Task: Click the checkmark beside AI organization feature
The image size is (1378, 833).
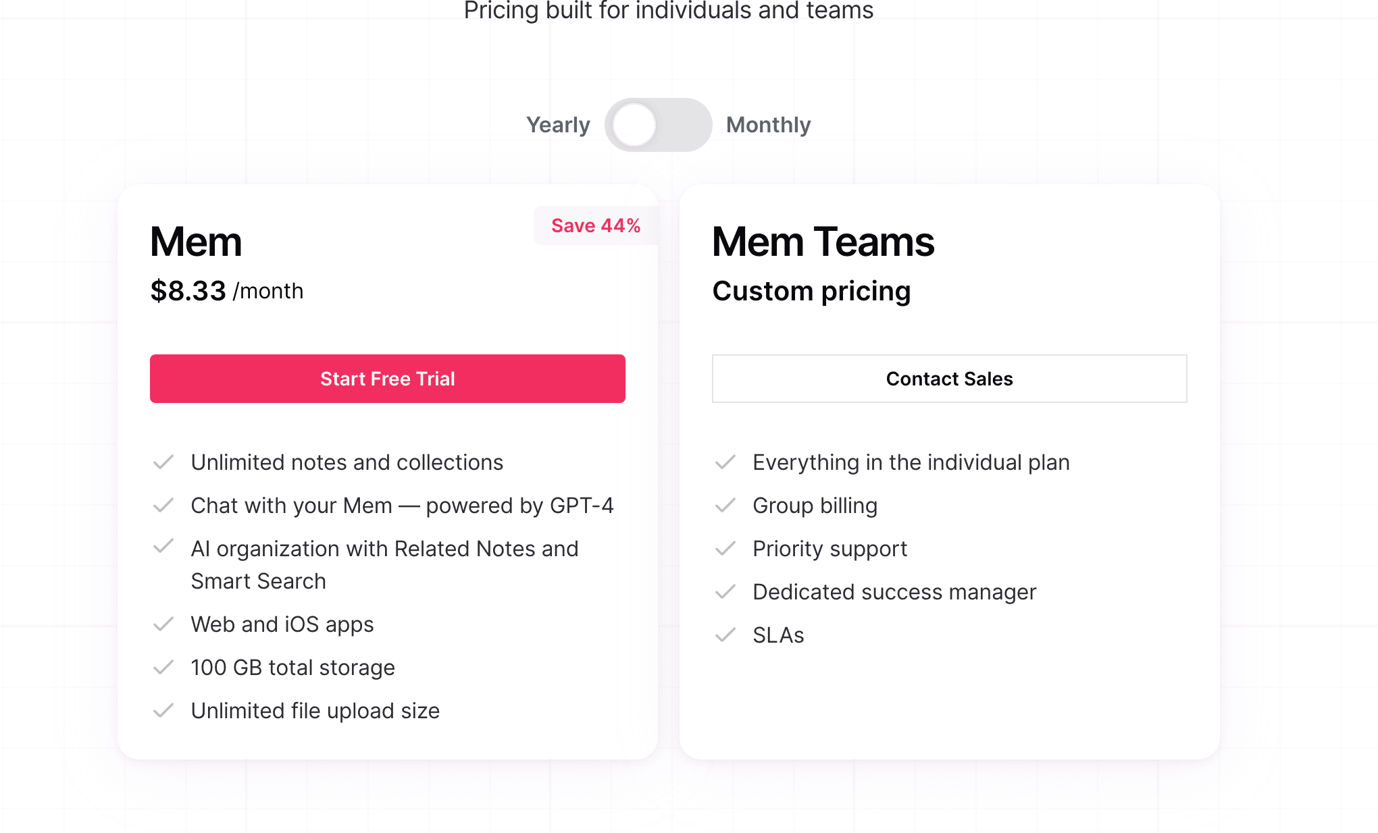Action: (164, 548)
